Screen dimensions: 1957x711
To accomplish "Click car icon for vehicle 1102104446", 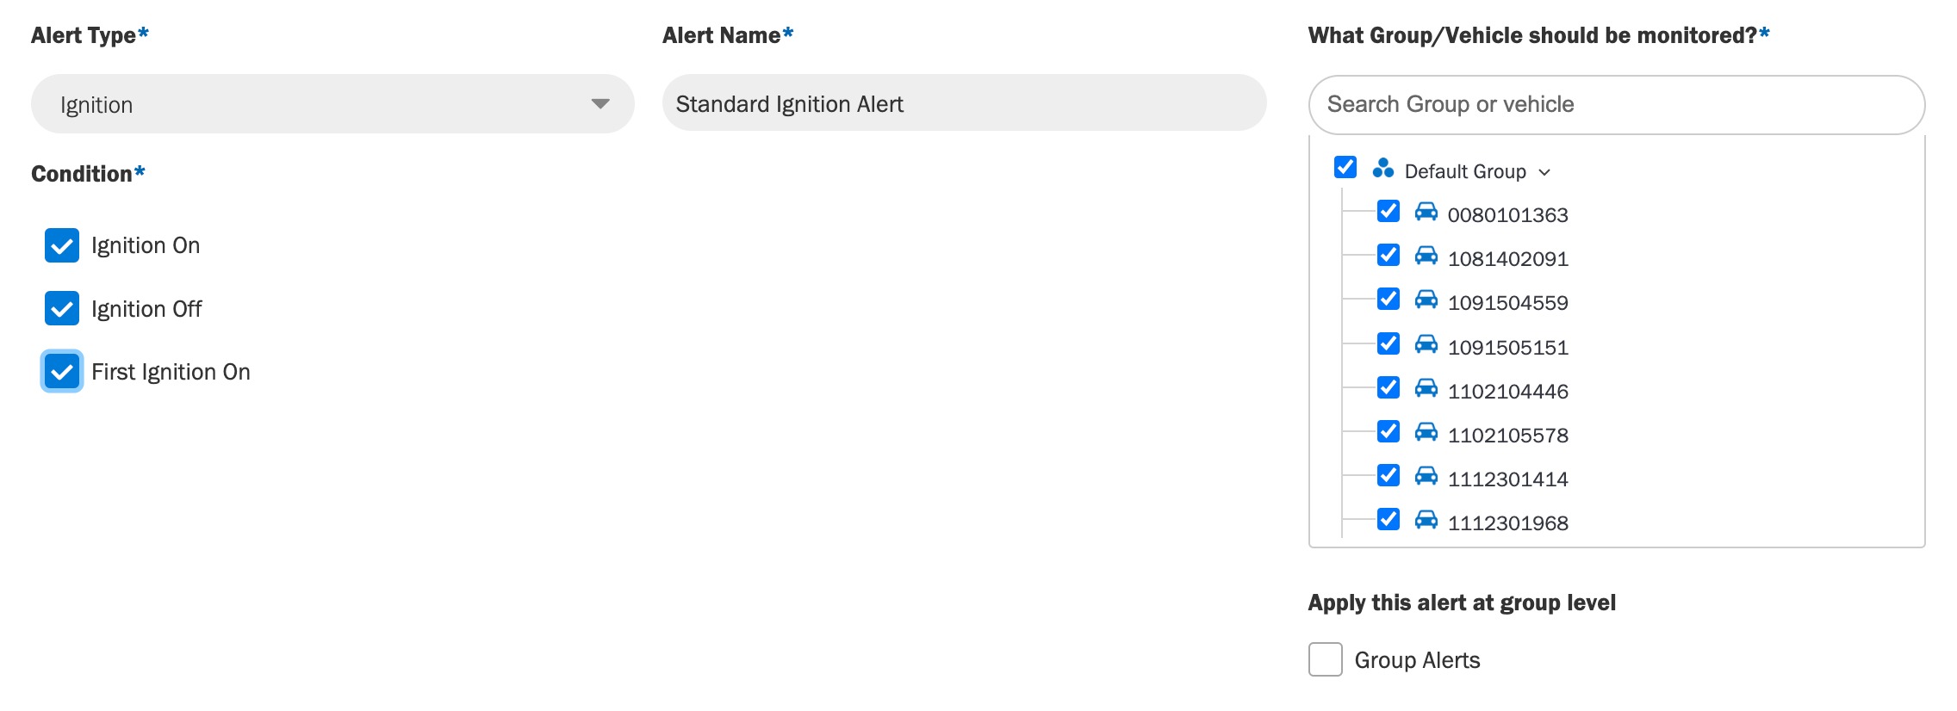I will point(1426,388).
